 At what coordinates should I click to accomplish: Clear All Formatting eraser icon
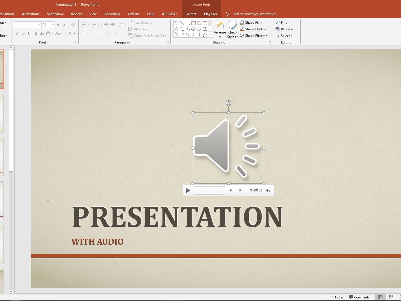[73, 25]
